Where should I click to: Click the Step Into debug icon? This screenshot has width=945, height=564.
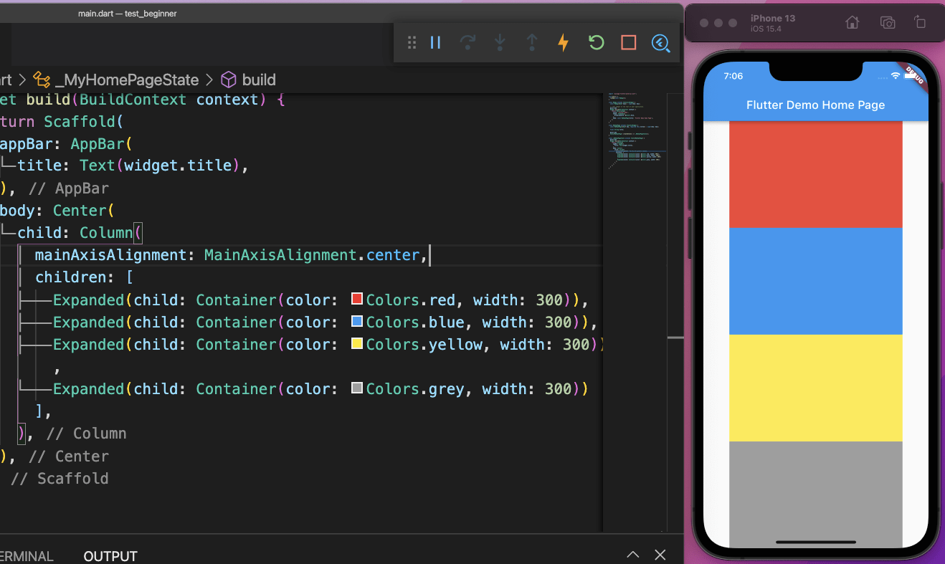(500, 43)
